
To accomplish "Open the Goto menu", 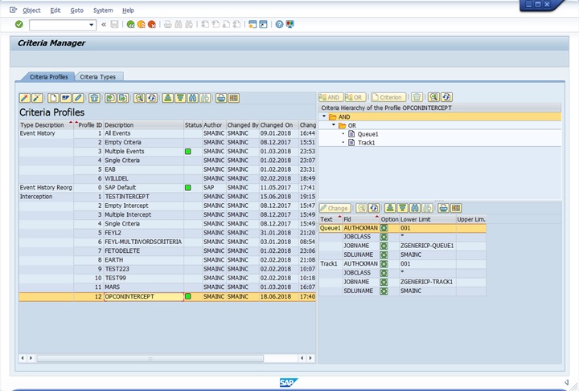I will click(x=77, y=10).
